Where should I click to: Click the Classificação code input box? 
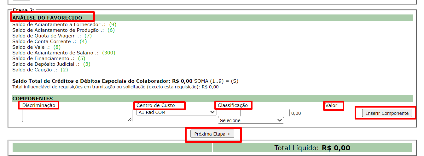click(229, 113)
